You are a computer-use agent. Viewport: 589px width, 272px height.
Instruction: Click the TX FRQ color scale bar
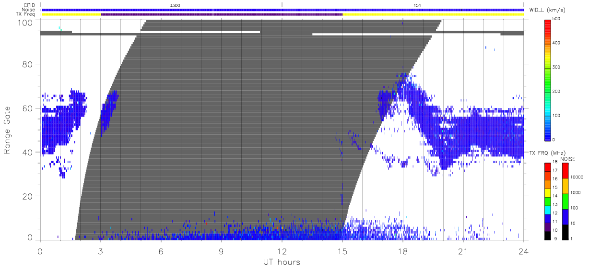pos(548,201)
